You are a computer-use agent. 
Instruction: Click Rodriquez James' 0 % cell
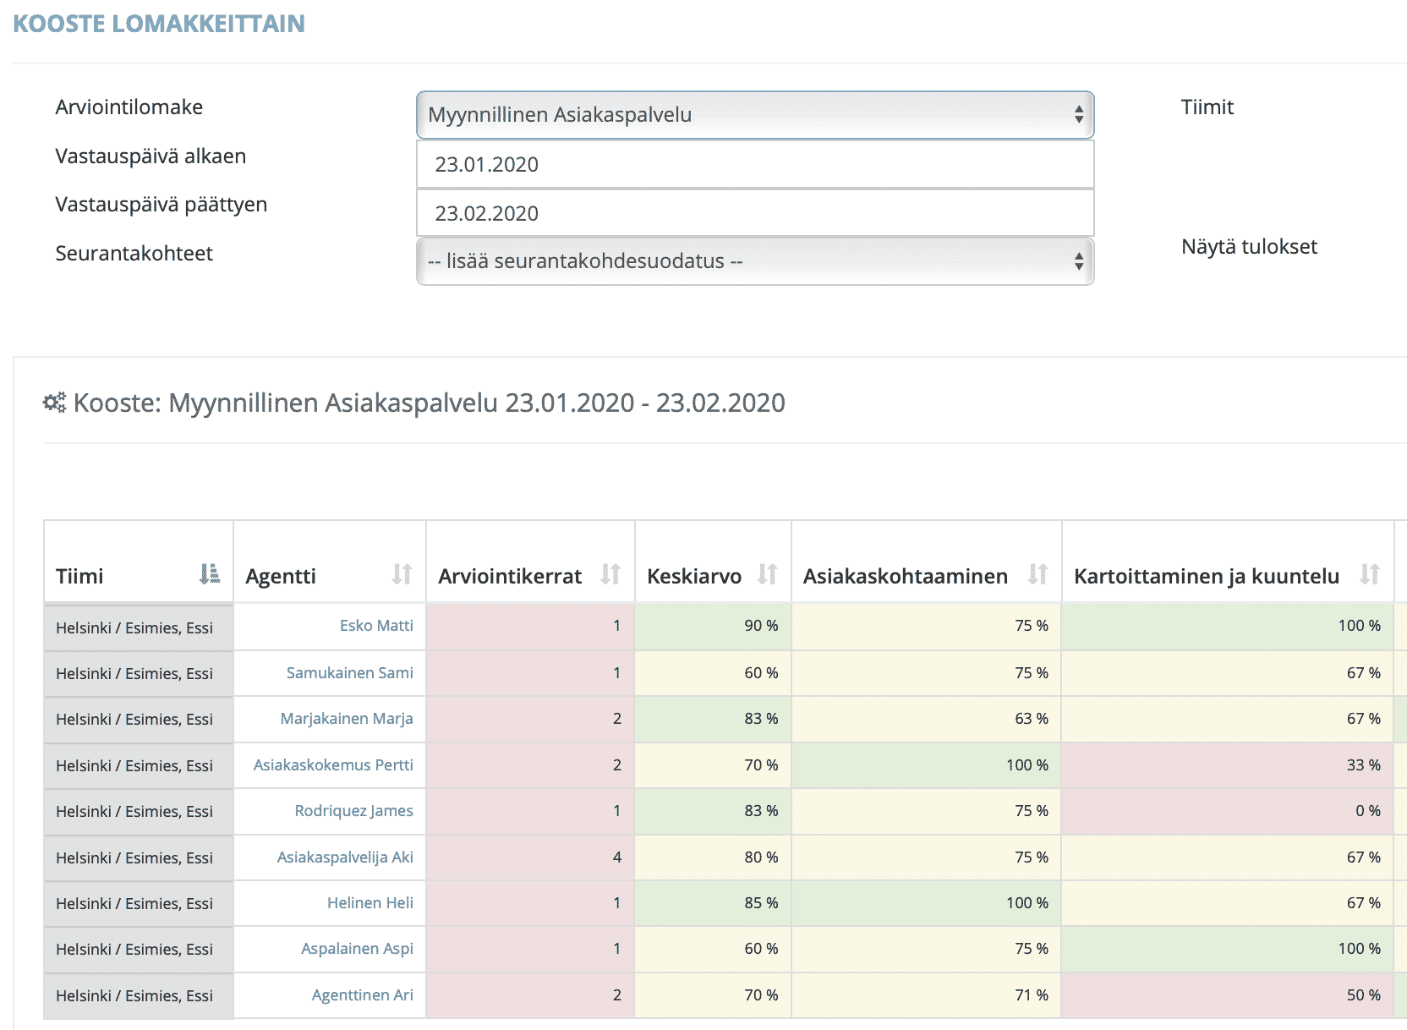coord(1228,811)
